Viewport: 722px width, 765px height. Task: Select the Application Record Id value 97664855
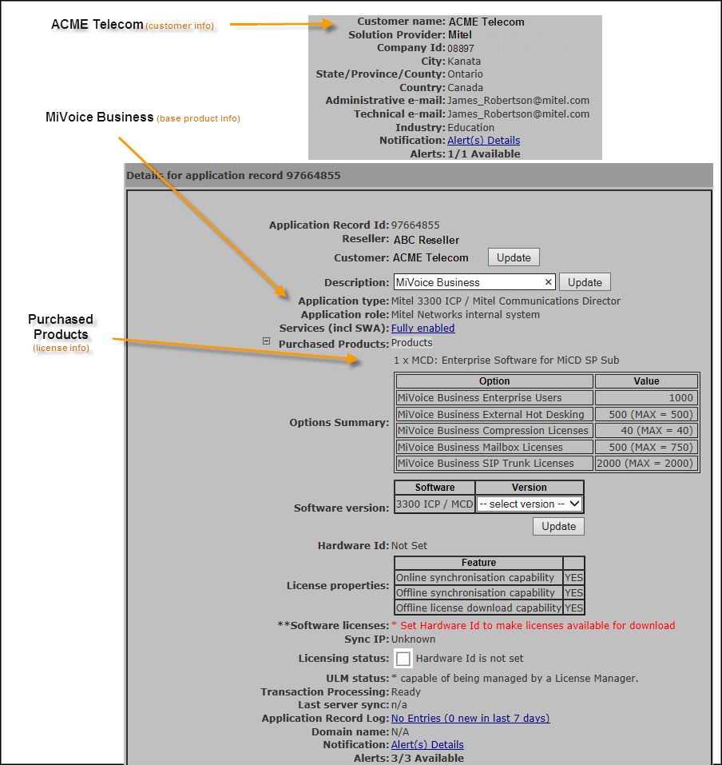[415, 225]
